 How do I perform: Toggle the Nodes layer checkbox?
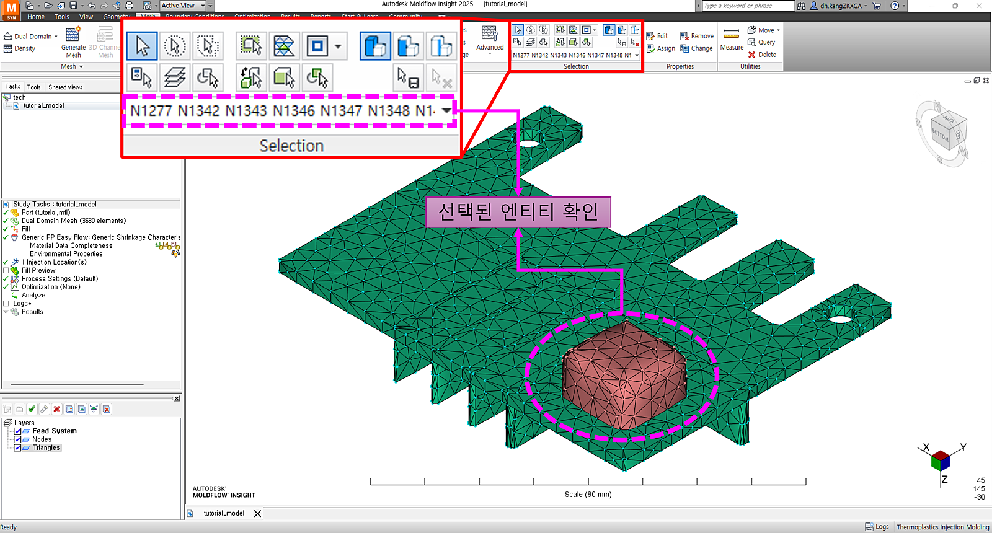tap(17, 439)
